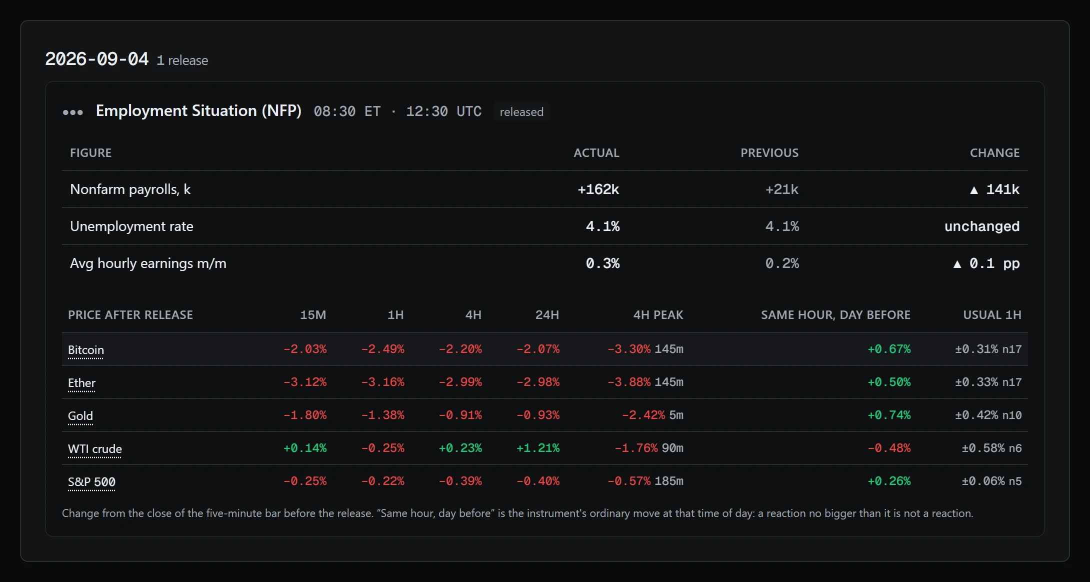Click WTI crude's 24H value +1.21%
1090x582 pixels.
tap(537, 448)
